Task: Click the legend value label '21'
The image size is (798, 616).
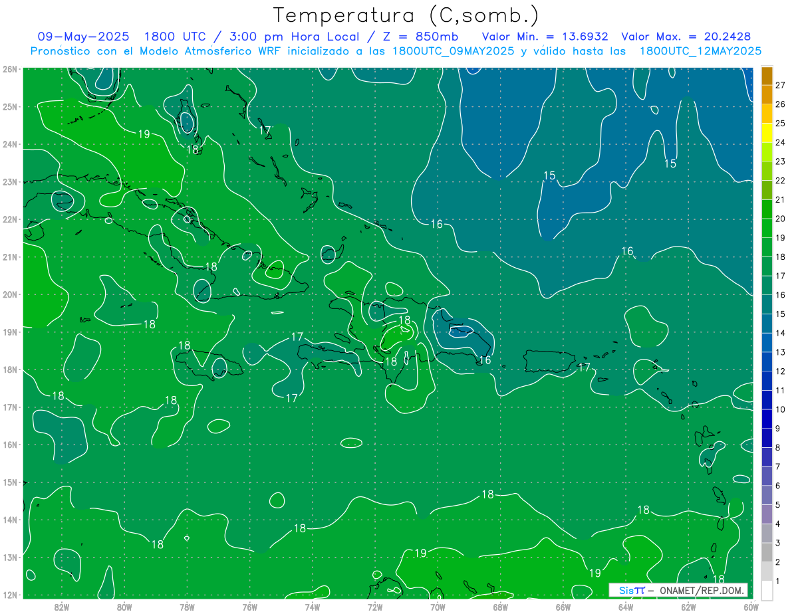Action: [781, 199]
